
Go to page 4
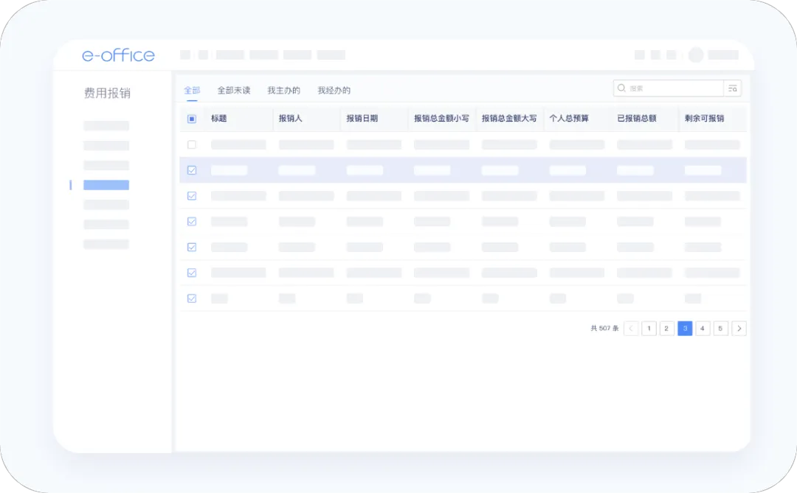[x=703, y=329]
